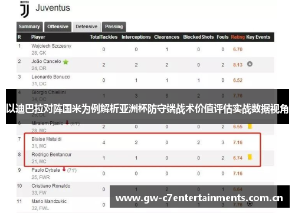This screenshot has width=295, height=213.
Task: Click the Player column header
Action: [x=38, y=37]
